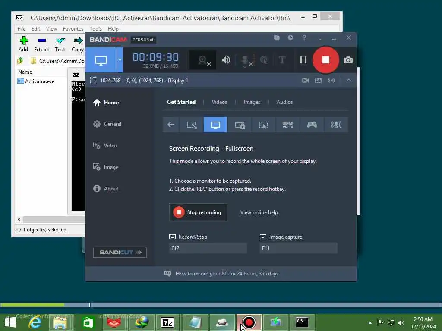The width and height of the screenshot is (442, 331).
Task: Select HDMI device recording mode icon
Action: [288, 125]
